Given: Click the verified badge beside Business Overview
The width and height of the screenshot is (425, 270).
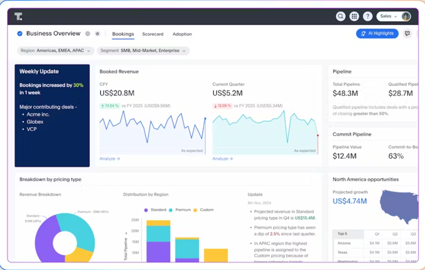Looking at the screenshot, I should [x=20, y=34].
